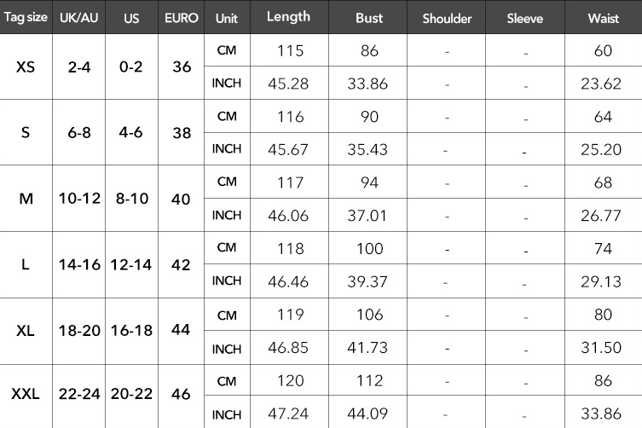This screenshot has height=428, width=642.
Task: Click the UK/AU size 10-12 cell
Action: [x=79, y=199]
